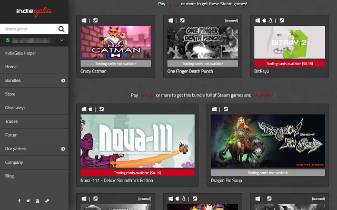Screen dimensions: 337x210
Task: Click Crazy Catman trading cards not available bar
Action: pos(116,64)
